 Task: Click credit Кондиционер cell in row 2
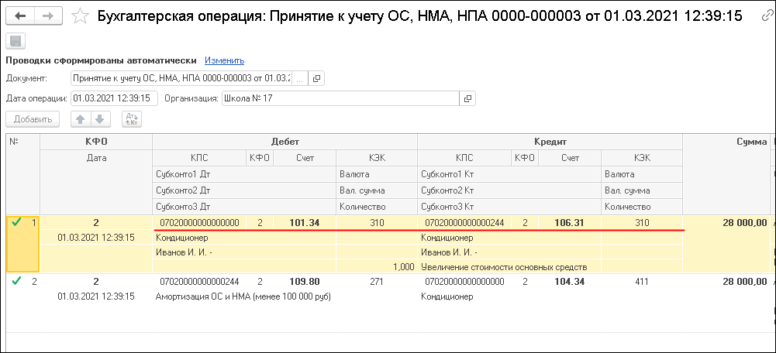pos(510,297)
